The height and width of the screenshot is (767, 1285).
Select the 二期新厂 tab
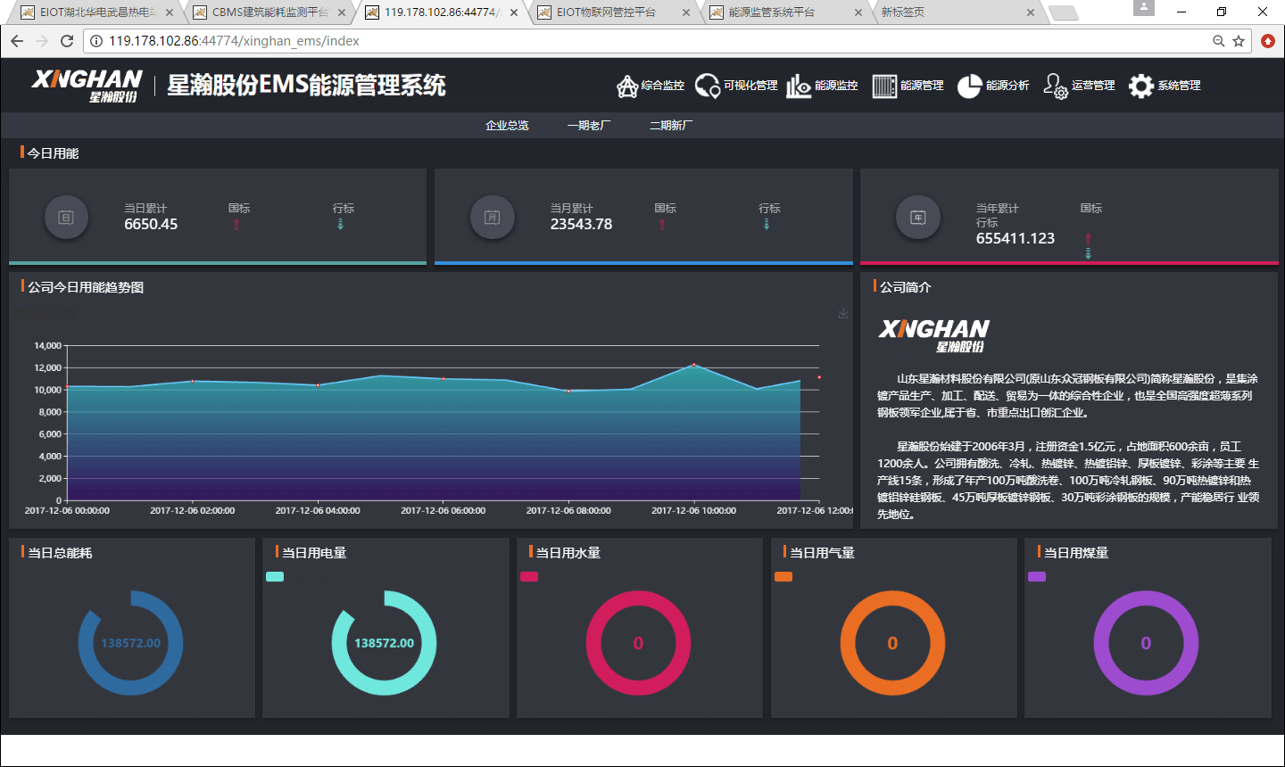pyautogui.click(x=671, y=126)
